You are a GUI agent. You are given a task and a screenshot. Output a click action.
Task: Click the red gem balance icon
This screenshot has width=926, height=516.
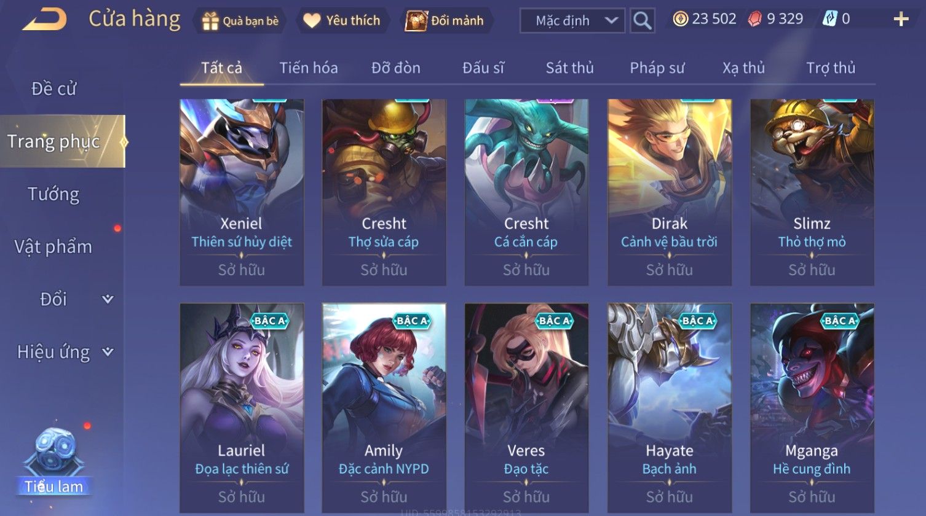(754, 20)
